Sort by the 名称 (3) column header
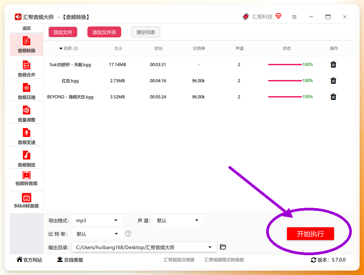 (69, 48)
